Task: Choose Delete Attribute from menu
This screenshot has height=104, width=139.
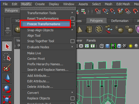Action: click(40, 87)
